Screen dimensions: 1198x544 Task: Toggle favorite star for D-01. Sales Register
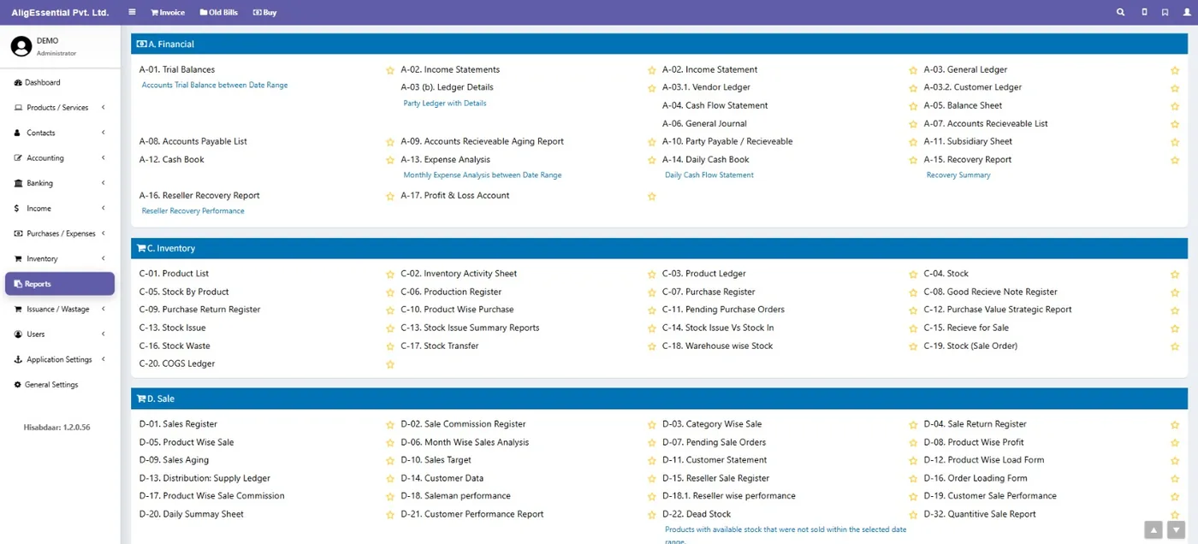coord(390,425)
